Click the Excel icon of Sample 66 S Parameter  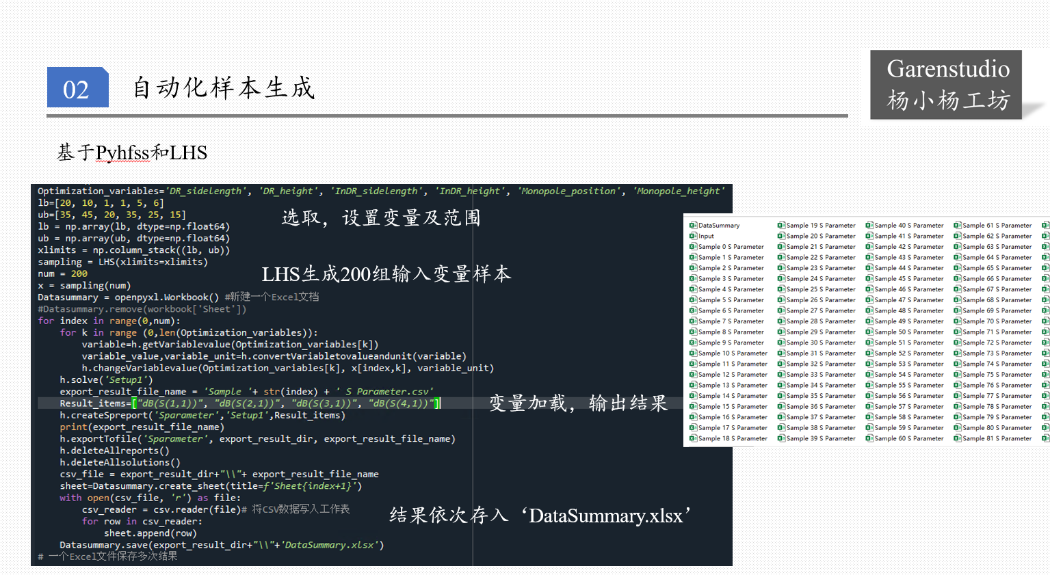click(958, 278)
